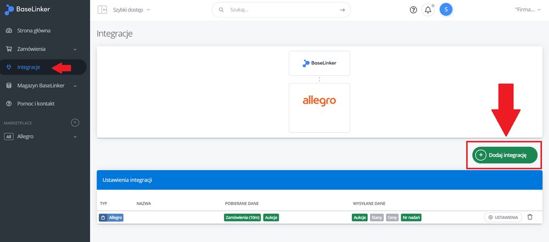Delete the Allegro integration via trash icon
The width and height of the screenshot is (549, 242).
(530, 217)
